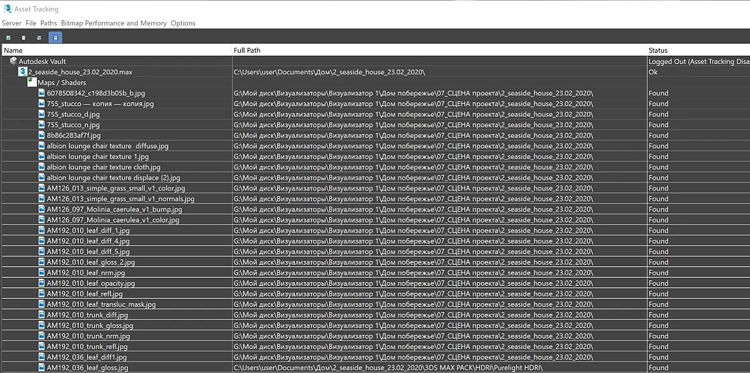Screen dimensions: 750x373
Task: Click bitmap icon of 755_stucco_d.jpg
Action: tap(42, 114)
